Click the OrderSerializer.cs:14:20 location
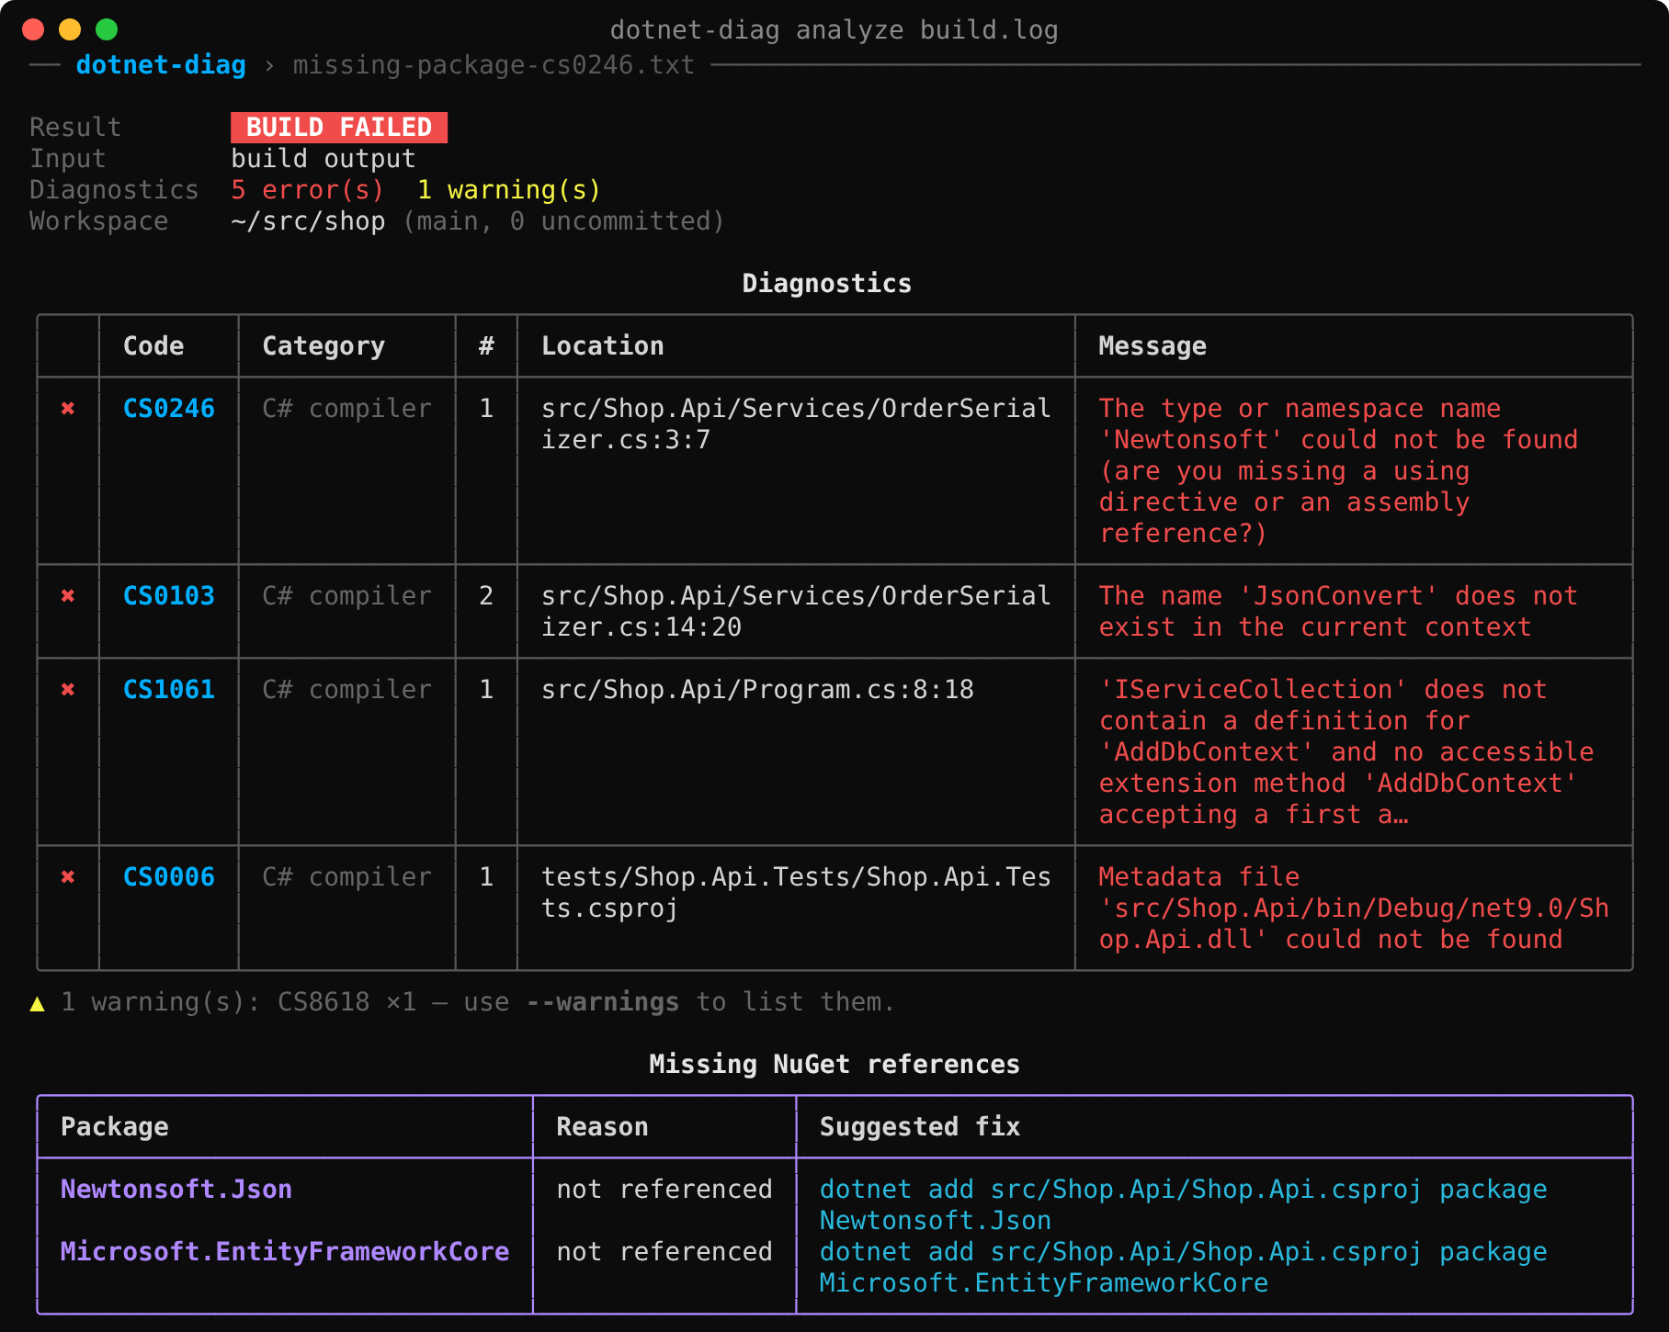1669x1332 pixels. 796,612
